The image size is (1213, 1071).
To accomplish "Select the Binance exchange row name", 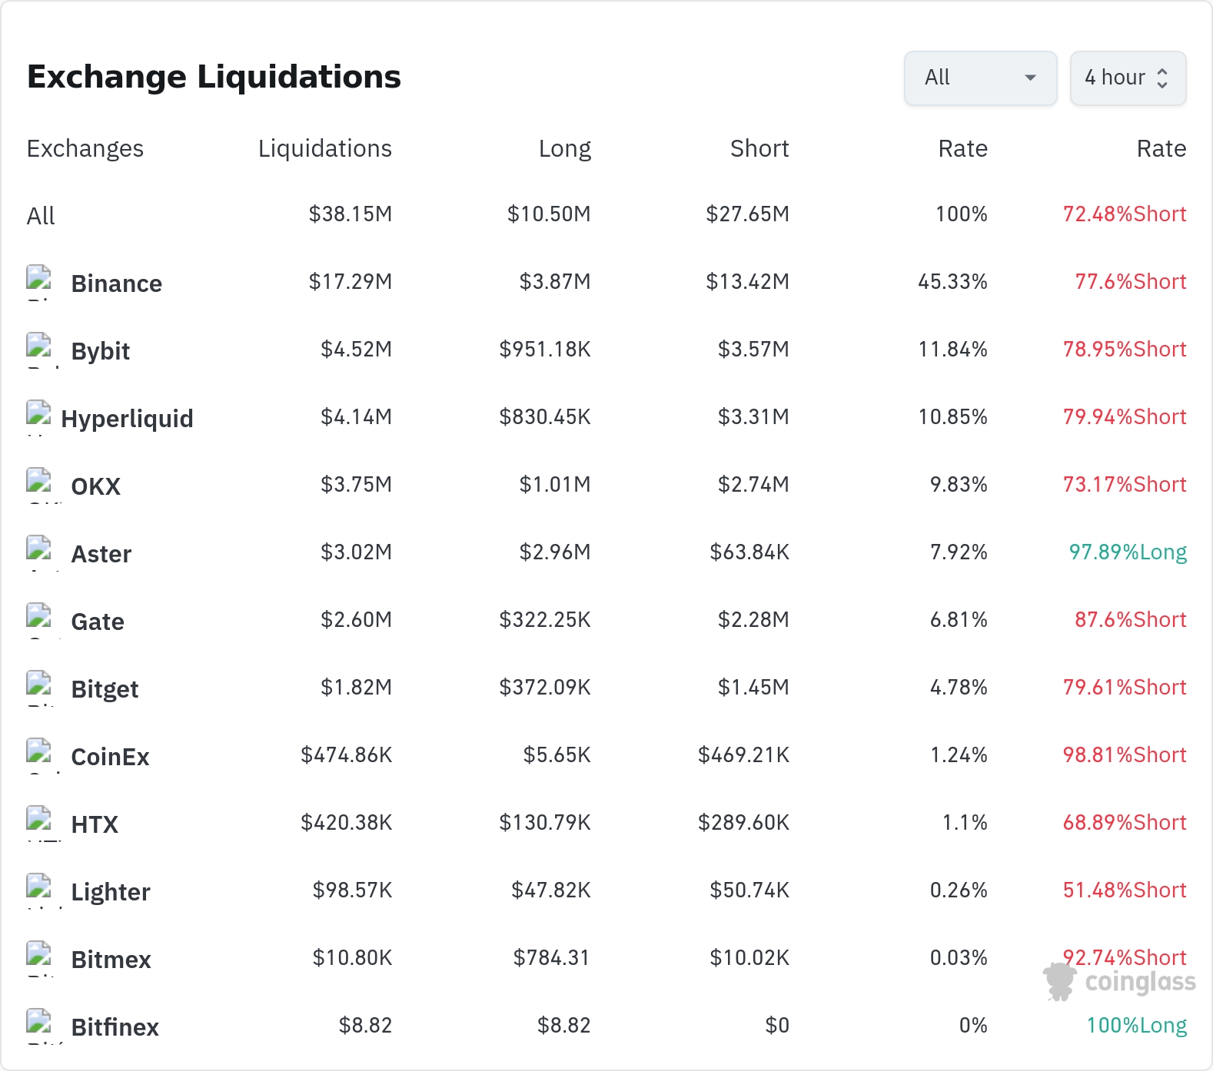I will pos(117,283).
